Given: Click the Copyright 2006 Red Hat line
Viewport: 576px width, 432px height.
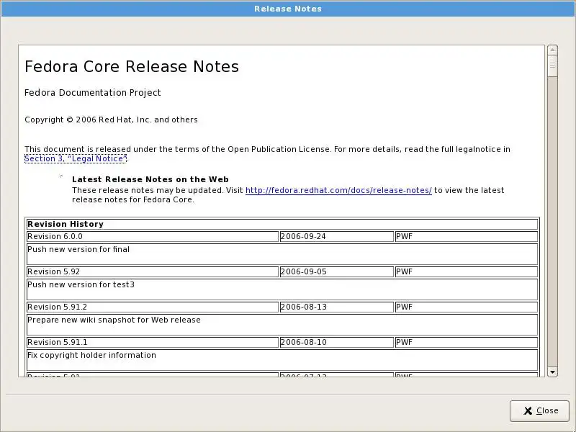Looking at the screenshot, I should [111, 120].
